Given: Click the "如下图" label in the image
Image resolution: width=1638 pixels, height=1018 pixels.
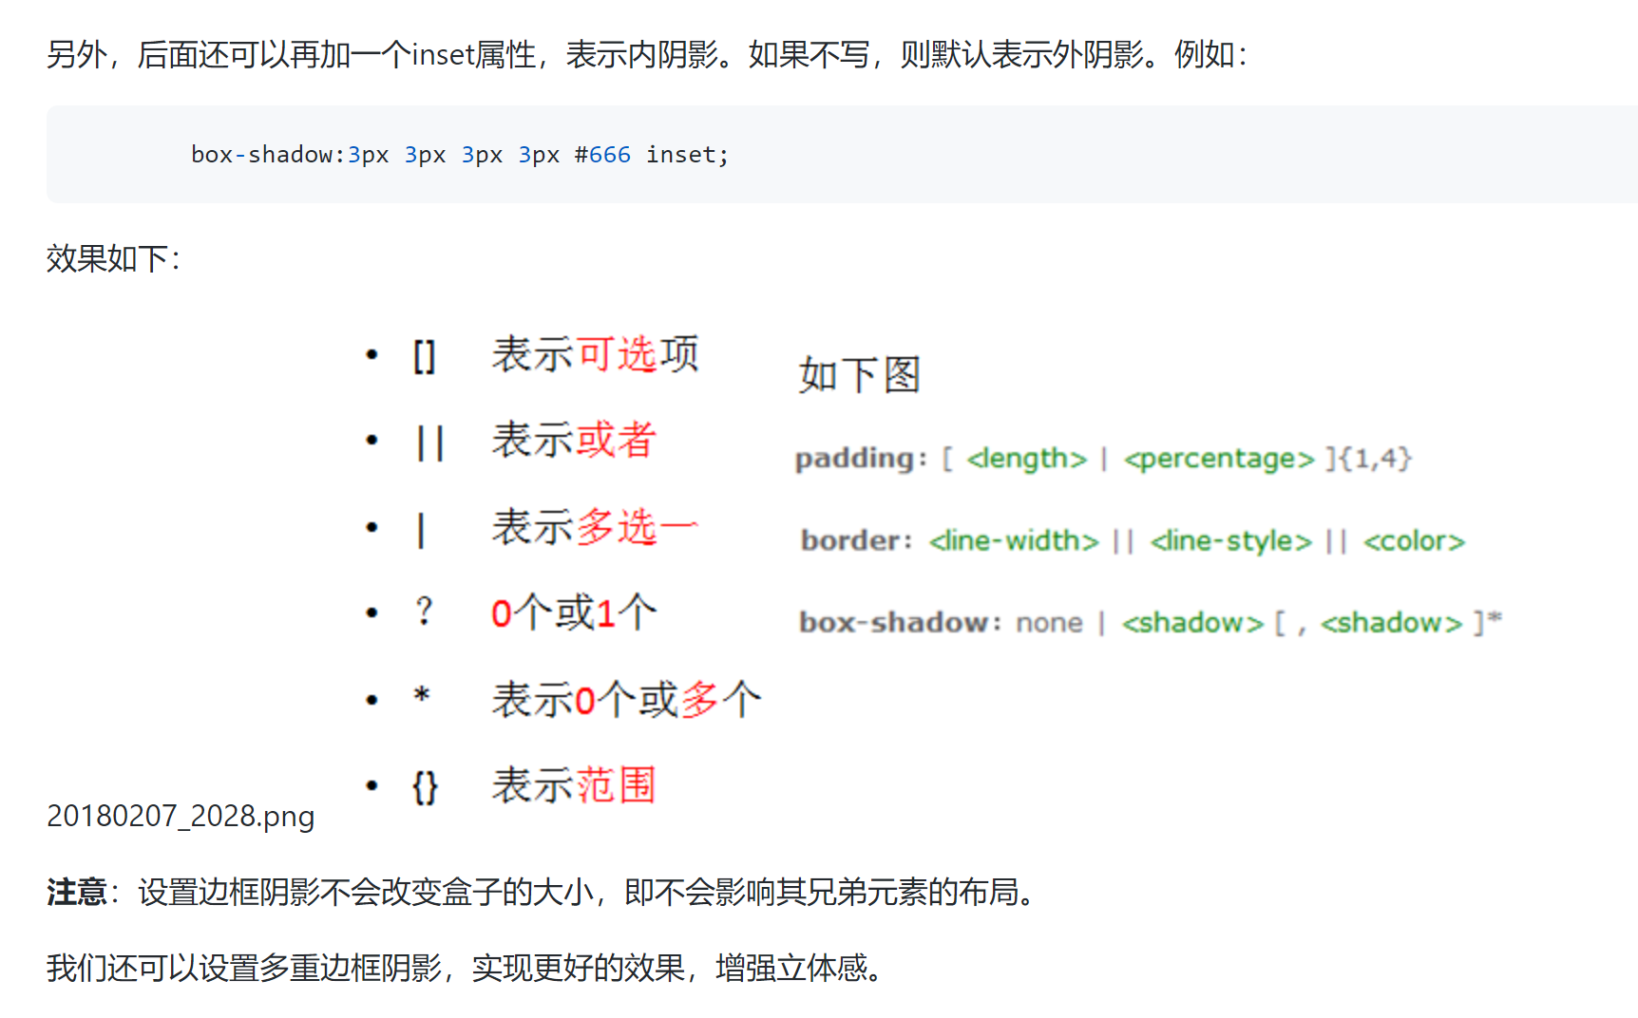Looking at the screenshot, I should click(858, 373).
